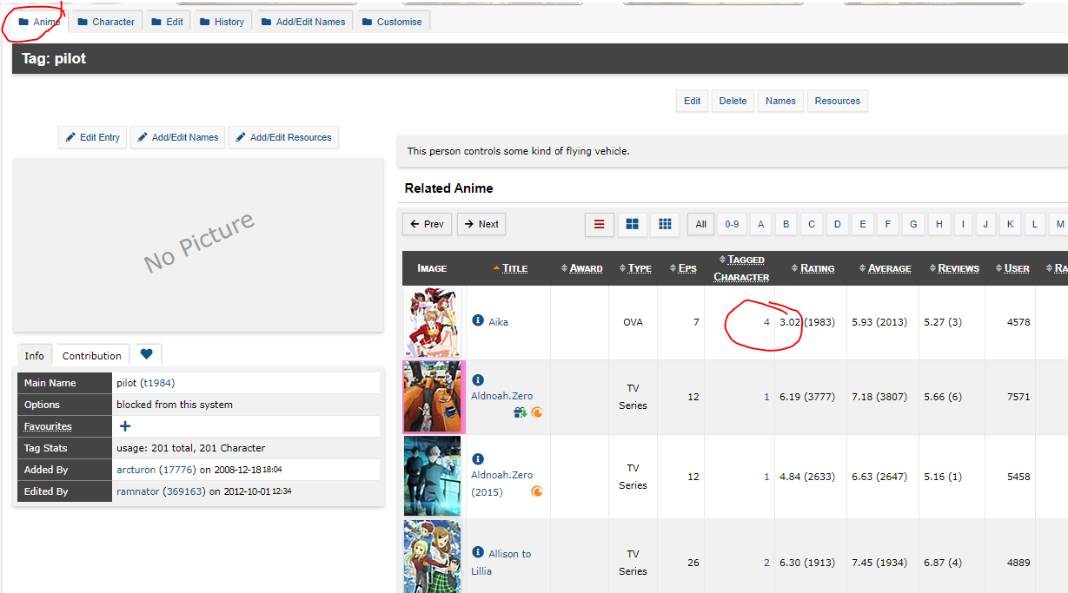Image resolution: width=1068 pixels, height=593 pixels.
Task: Filter anime list by letter A
Action: pos(760,224)
